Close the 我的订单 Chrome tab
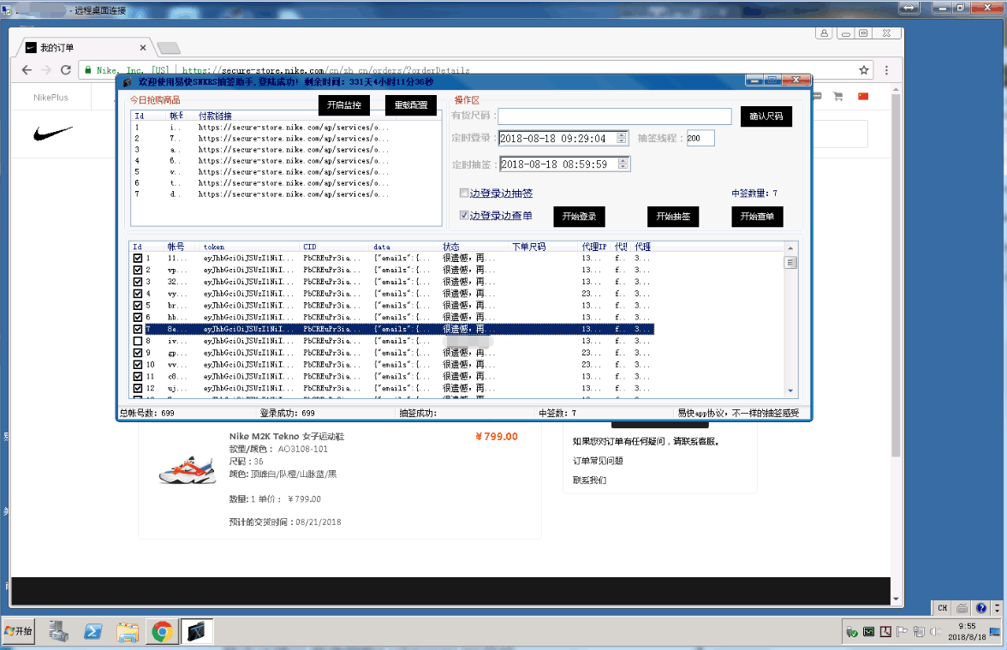Screen dimensions: 1007x650 tap(142, 48)
